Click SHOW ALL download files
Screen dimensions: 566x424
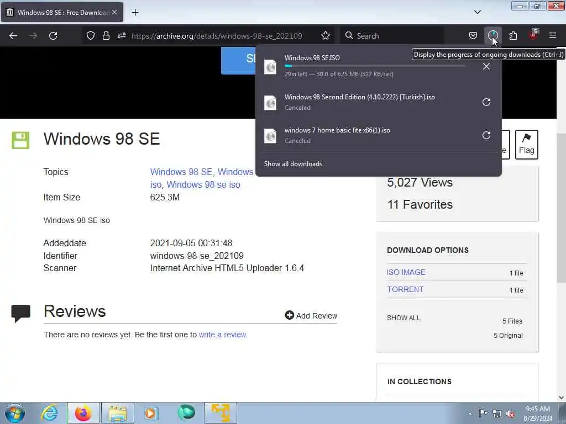point(403,317)
